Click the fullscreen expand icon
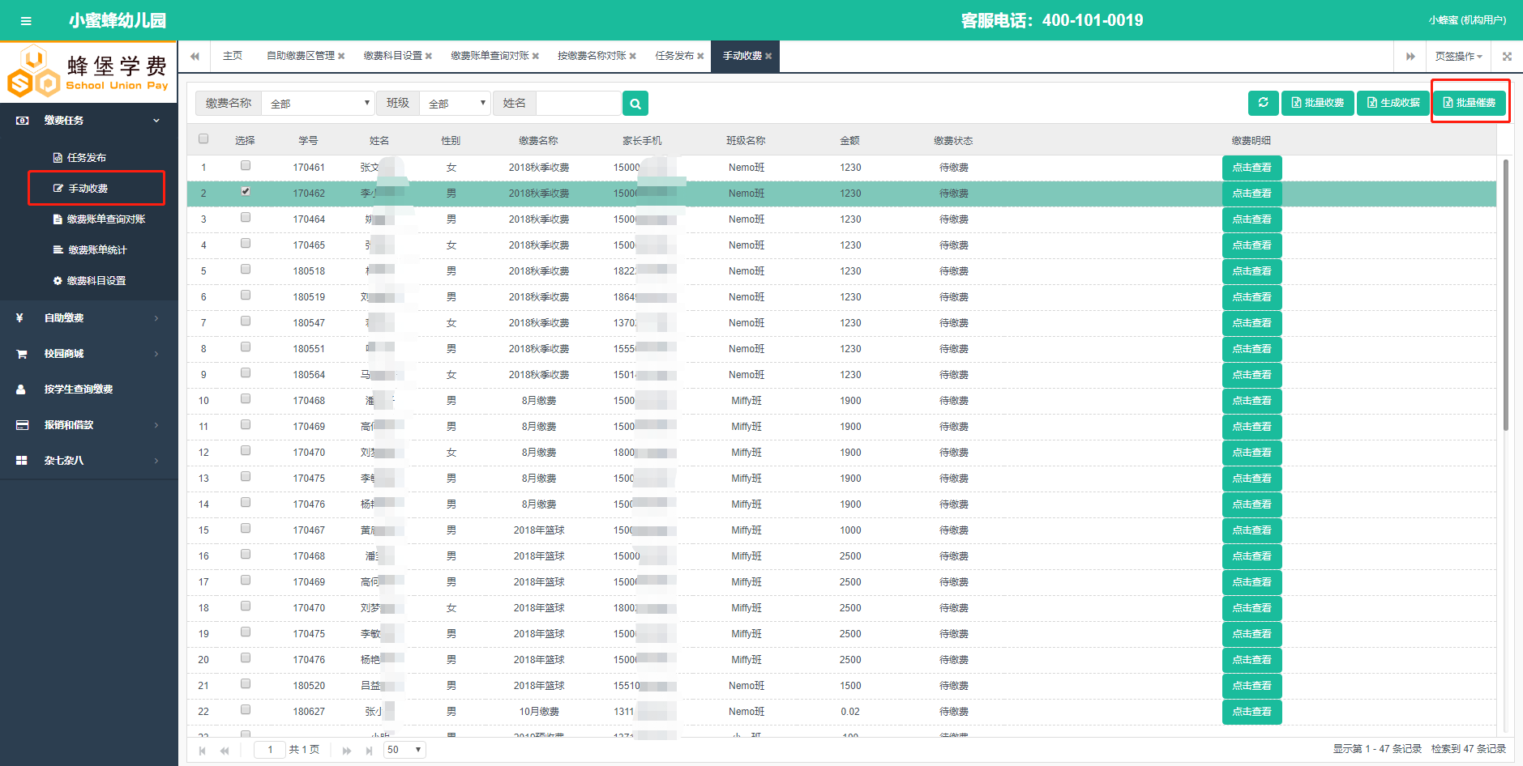Image resolution: width=1523 pixels, height=766 pixels. click(1507, 57)
